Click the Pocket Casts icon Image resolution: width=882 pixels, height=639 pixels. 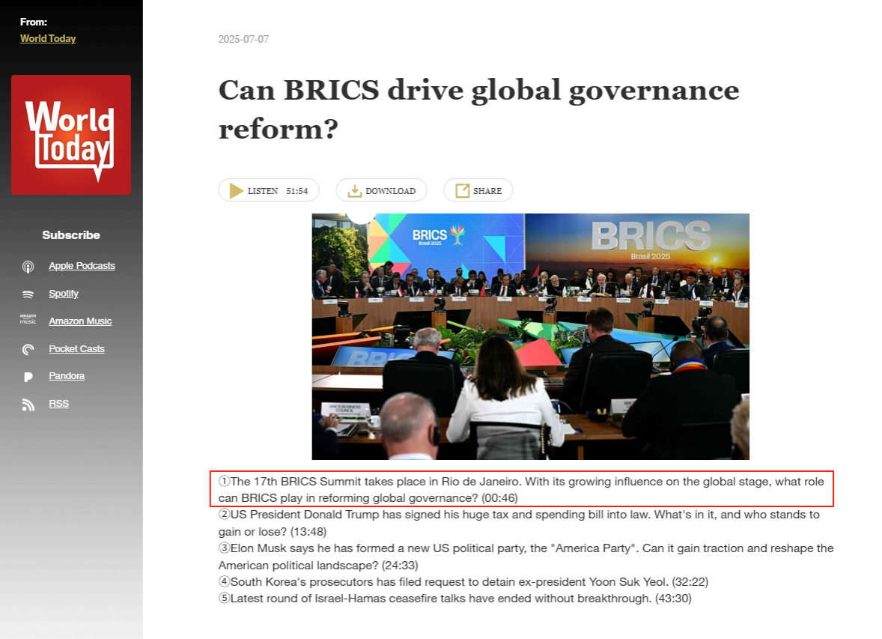coord(28,349)
